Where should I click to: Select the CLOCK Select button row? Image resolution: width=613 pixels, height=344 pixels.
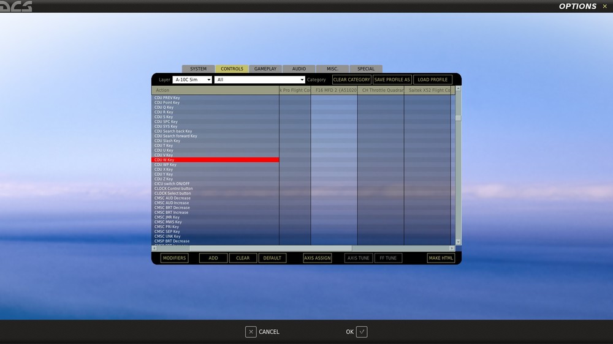(215, 193)
